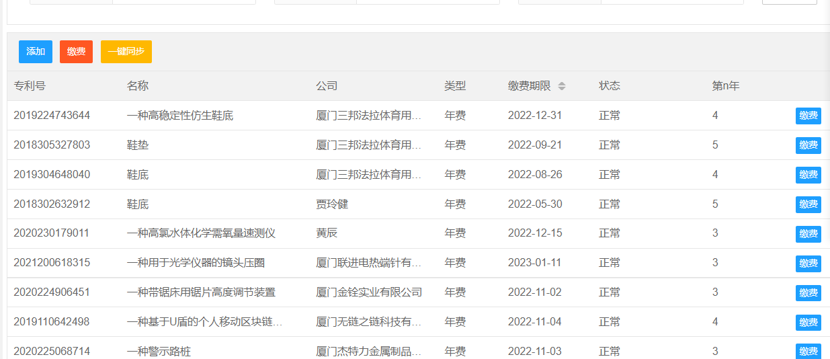Click 缴费 in the 2019110642498 row
Screen dimensions: 830x359
point(808,323)
